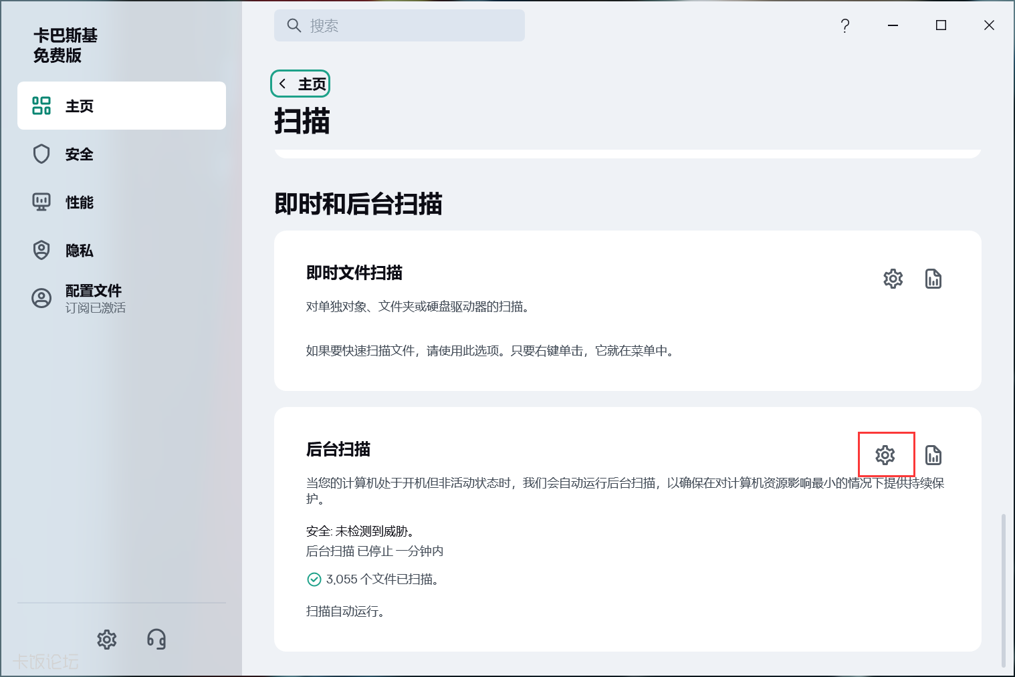This screenshot has height=677, width=1015.
Task: Click the 即时文件扫描 card title
Action: pos(354,273)
